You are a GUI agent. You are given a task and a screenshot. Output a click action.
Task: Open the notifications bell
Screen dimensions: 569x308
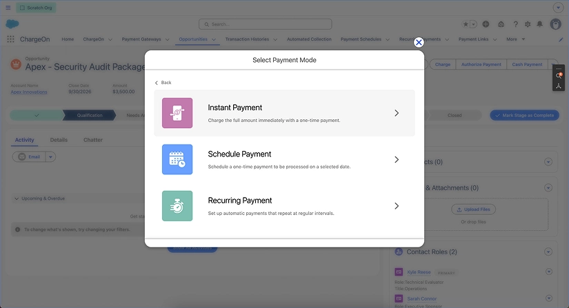click(x=540, y=24)
